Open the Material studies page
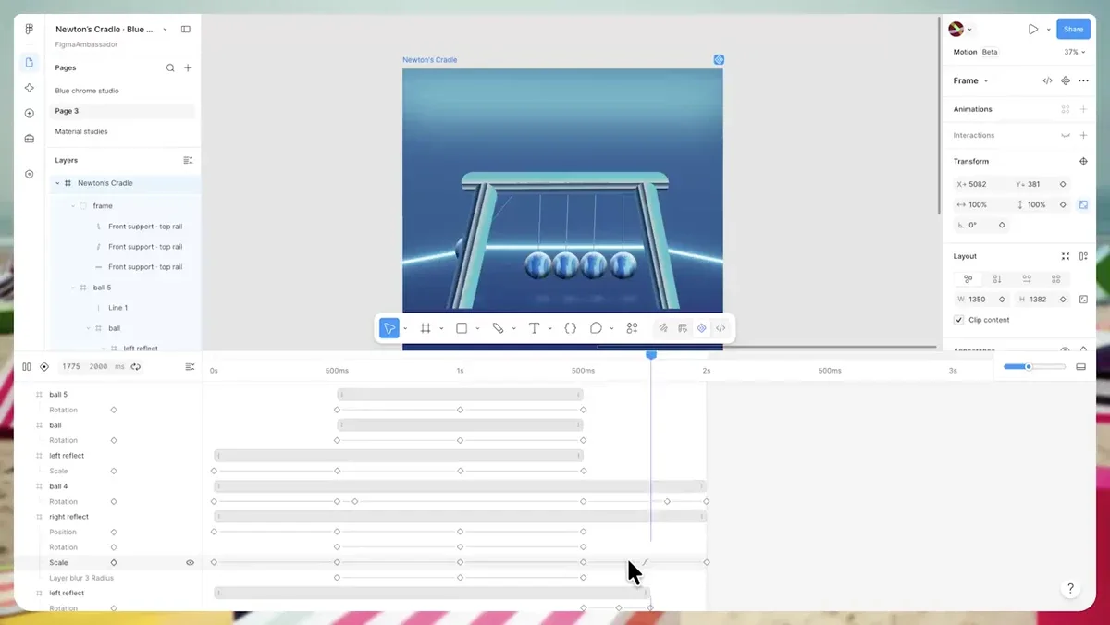Screen dimensions: 1110x625 point(81,131)
